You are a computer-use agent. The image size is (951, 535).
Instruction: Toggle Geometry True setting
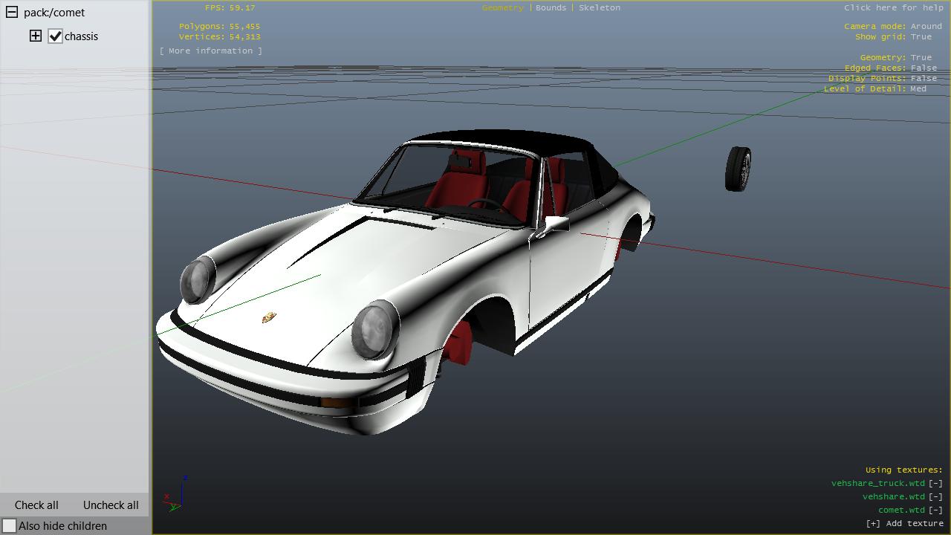coord(921,57)
